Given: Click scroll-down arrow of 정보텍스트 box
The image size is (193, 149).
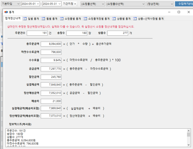Looking at the screenshot, I should pyautogui.click(x=189, y=145).
